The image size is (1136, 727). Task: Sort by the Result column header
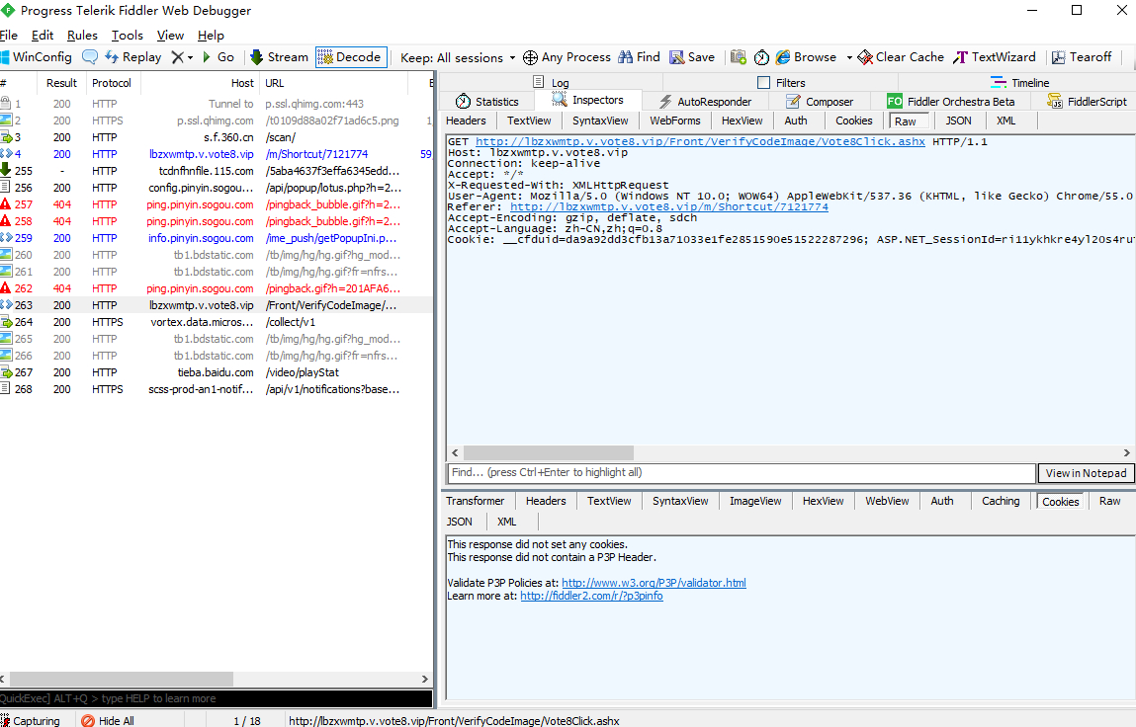coord(61,83)
